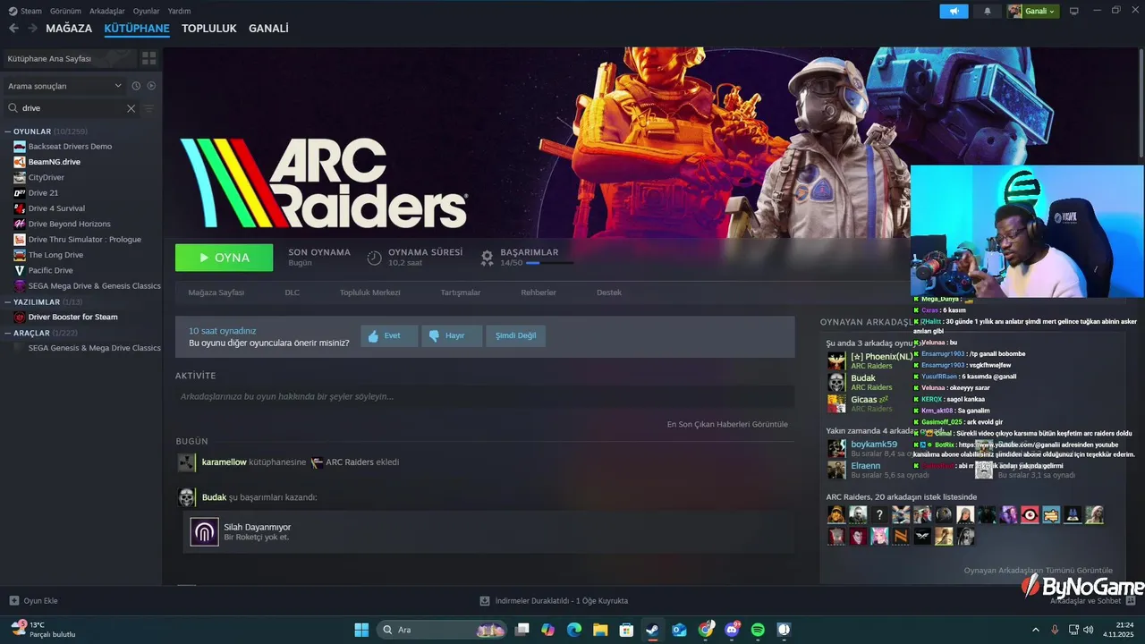Open friend boykamk59's entry
This screenshot has height=644, width=1145.
pyautogui.click(x=874, y=445)
